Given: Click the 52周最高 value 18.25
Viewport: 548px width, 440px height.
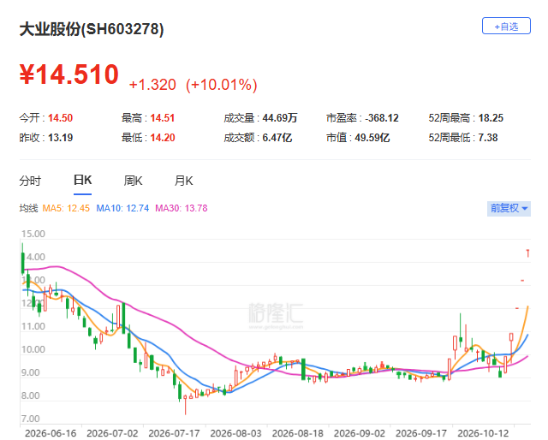Looking at the screenshot, I should coord(491,118).
